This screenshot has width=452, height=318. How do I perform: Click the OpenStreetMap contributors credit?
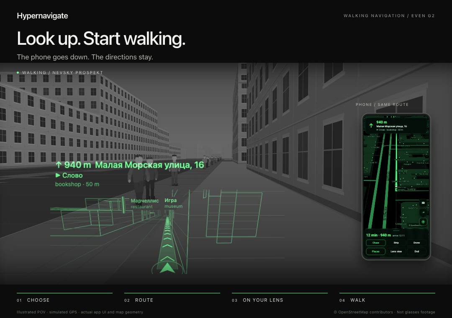coord(363,312)
